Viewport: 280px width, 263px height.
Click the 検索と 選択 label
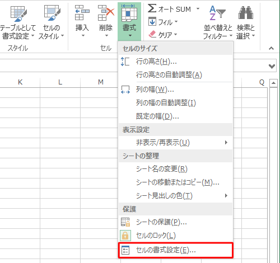245,32
